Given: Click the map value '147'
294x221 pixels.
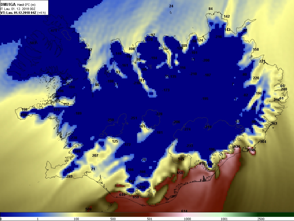Looking at the screenshot, I should 166,49.
